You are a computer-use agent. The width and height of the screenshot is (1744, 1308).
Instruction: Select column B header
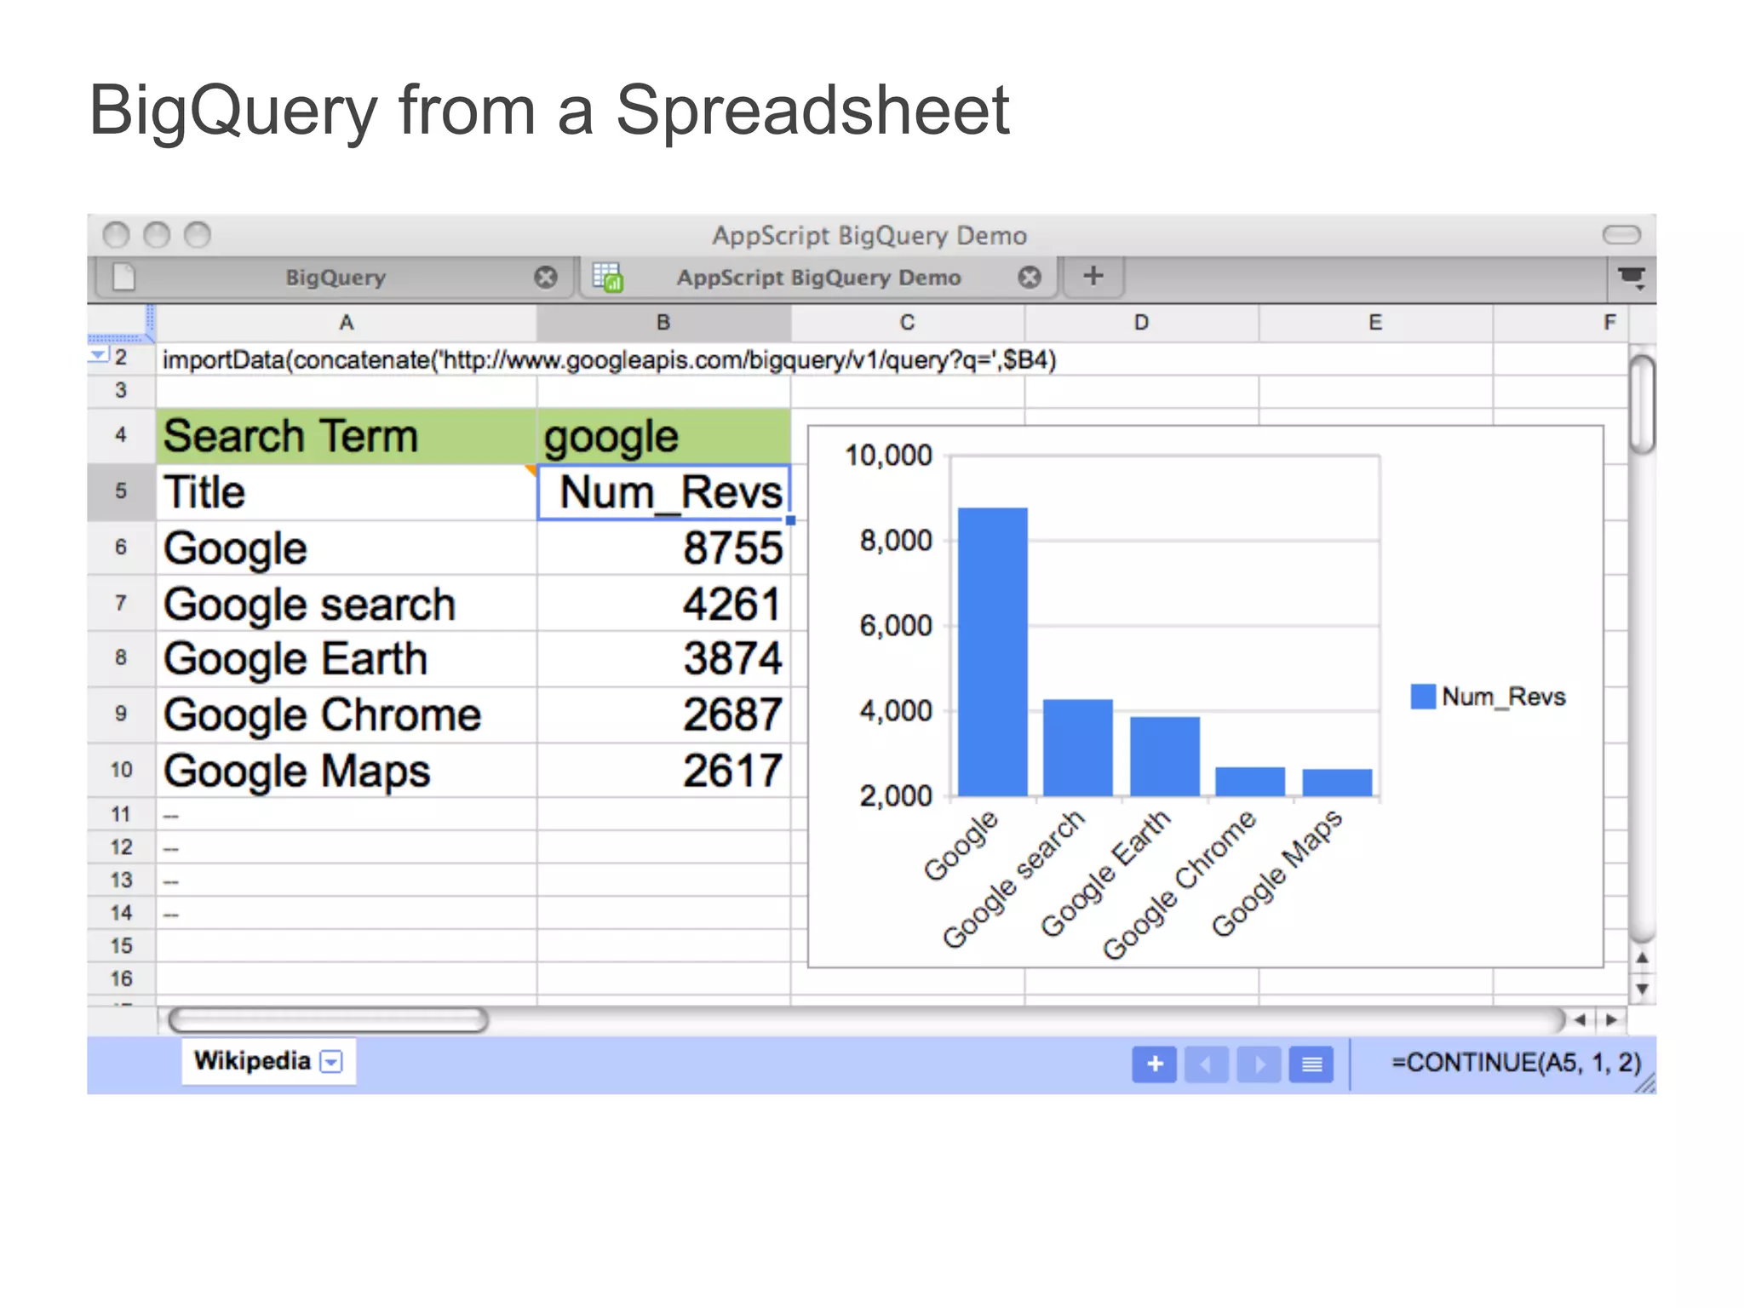(x=663, y=323)
